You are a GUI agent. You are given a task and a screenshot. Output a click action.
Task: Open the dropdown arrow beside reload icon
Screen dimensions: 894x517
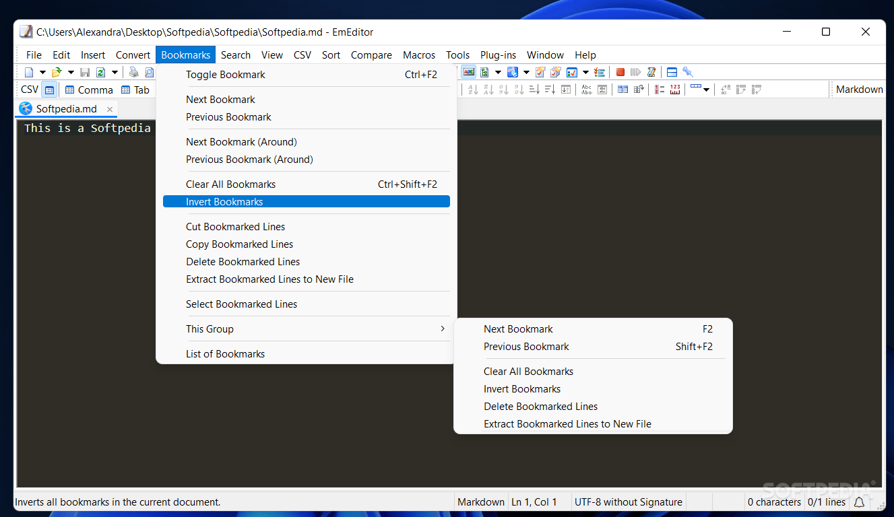(115, 73)
